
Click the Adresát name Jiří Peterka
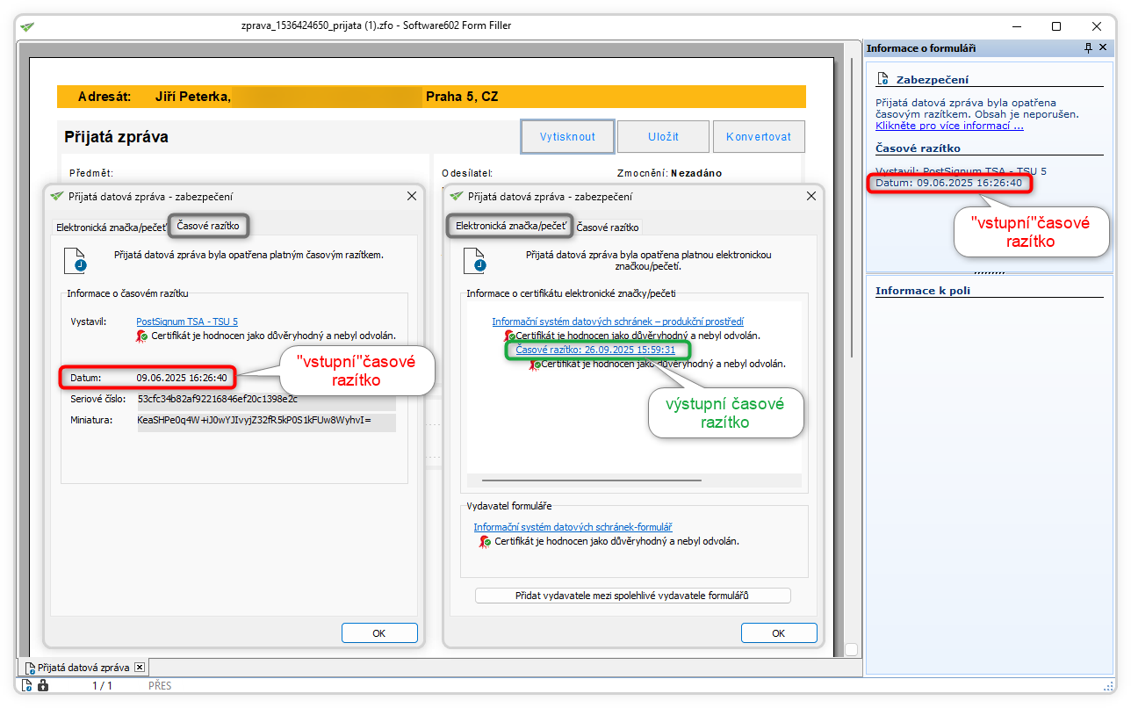(x=193, y=97)
